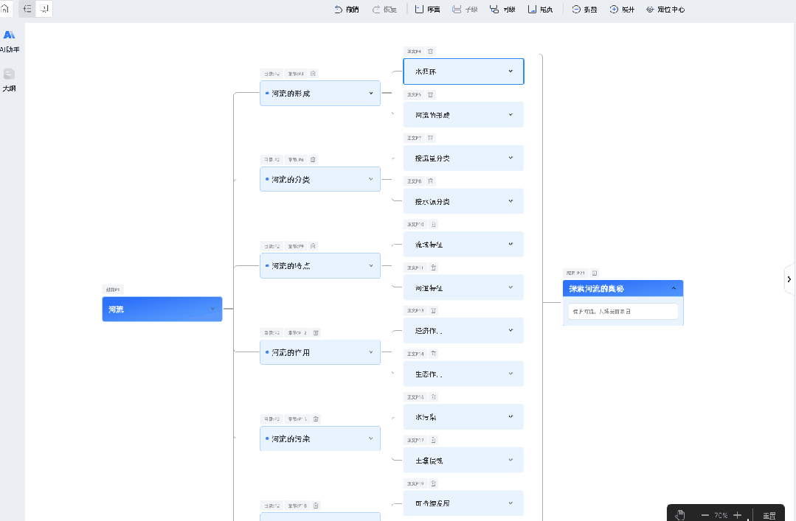Click the home icon in top-left corner

5,9
